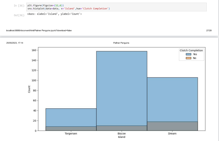Click the gray No segment of Biscoe bar
The width and height of the screenshot is (219, 141).
[x=122, y=128]
